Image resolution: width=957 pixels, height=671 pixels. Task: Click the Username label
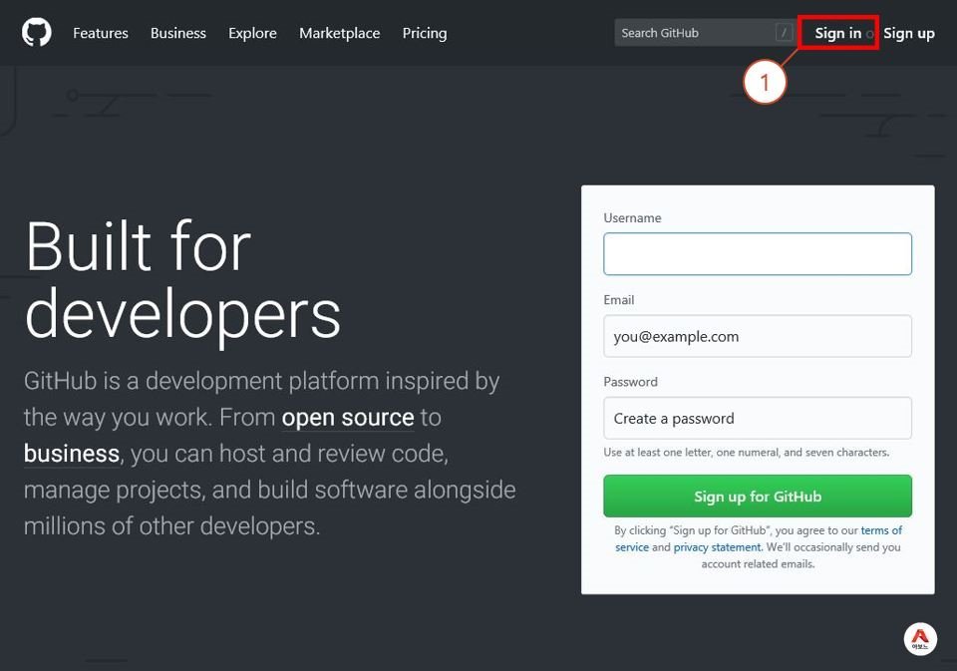click(x=632, y=218)
